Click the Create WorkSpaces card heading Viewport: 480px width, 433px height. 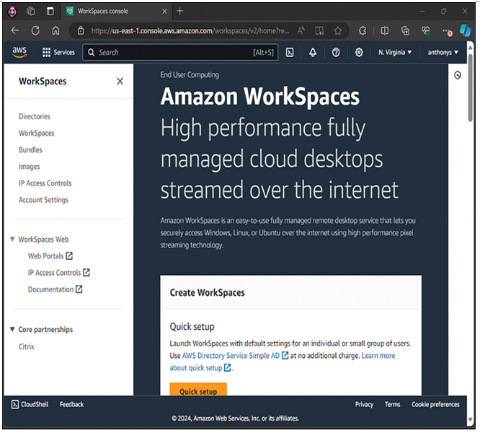point(208,293)
